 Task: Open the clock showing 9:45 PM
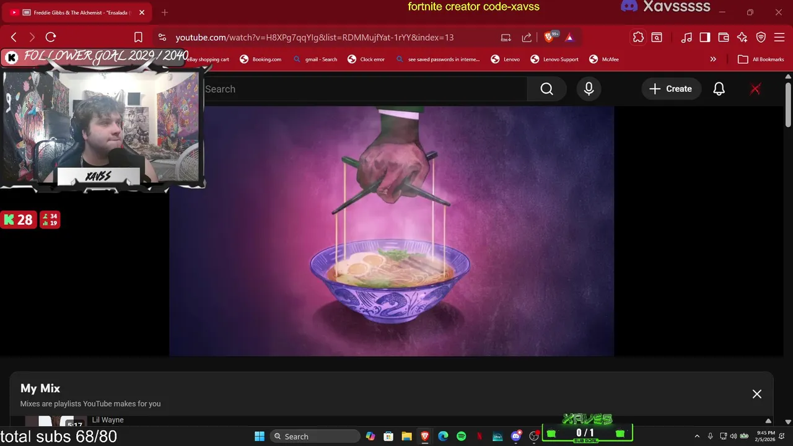766,436
